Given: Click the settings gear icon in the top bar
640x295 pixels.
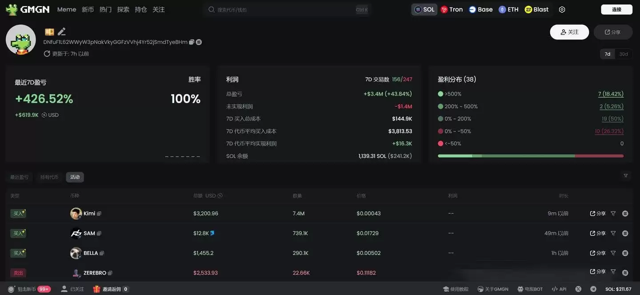Looking at the screenshot, I should tap(562, 9).
